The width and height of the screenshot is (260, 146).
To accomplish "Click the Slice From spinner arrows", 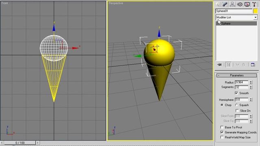I will [251, 116].
